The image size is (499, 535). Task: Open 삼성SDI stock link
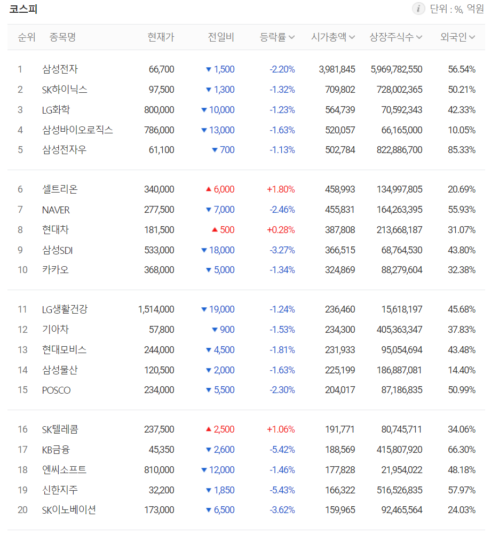[57, 251]
